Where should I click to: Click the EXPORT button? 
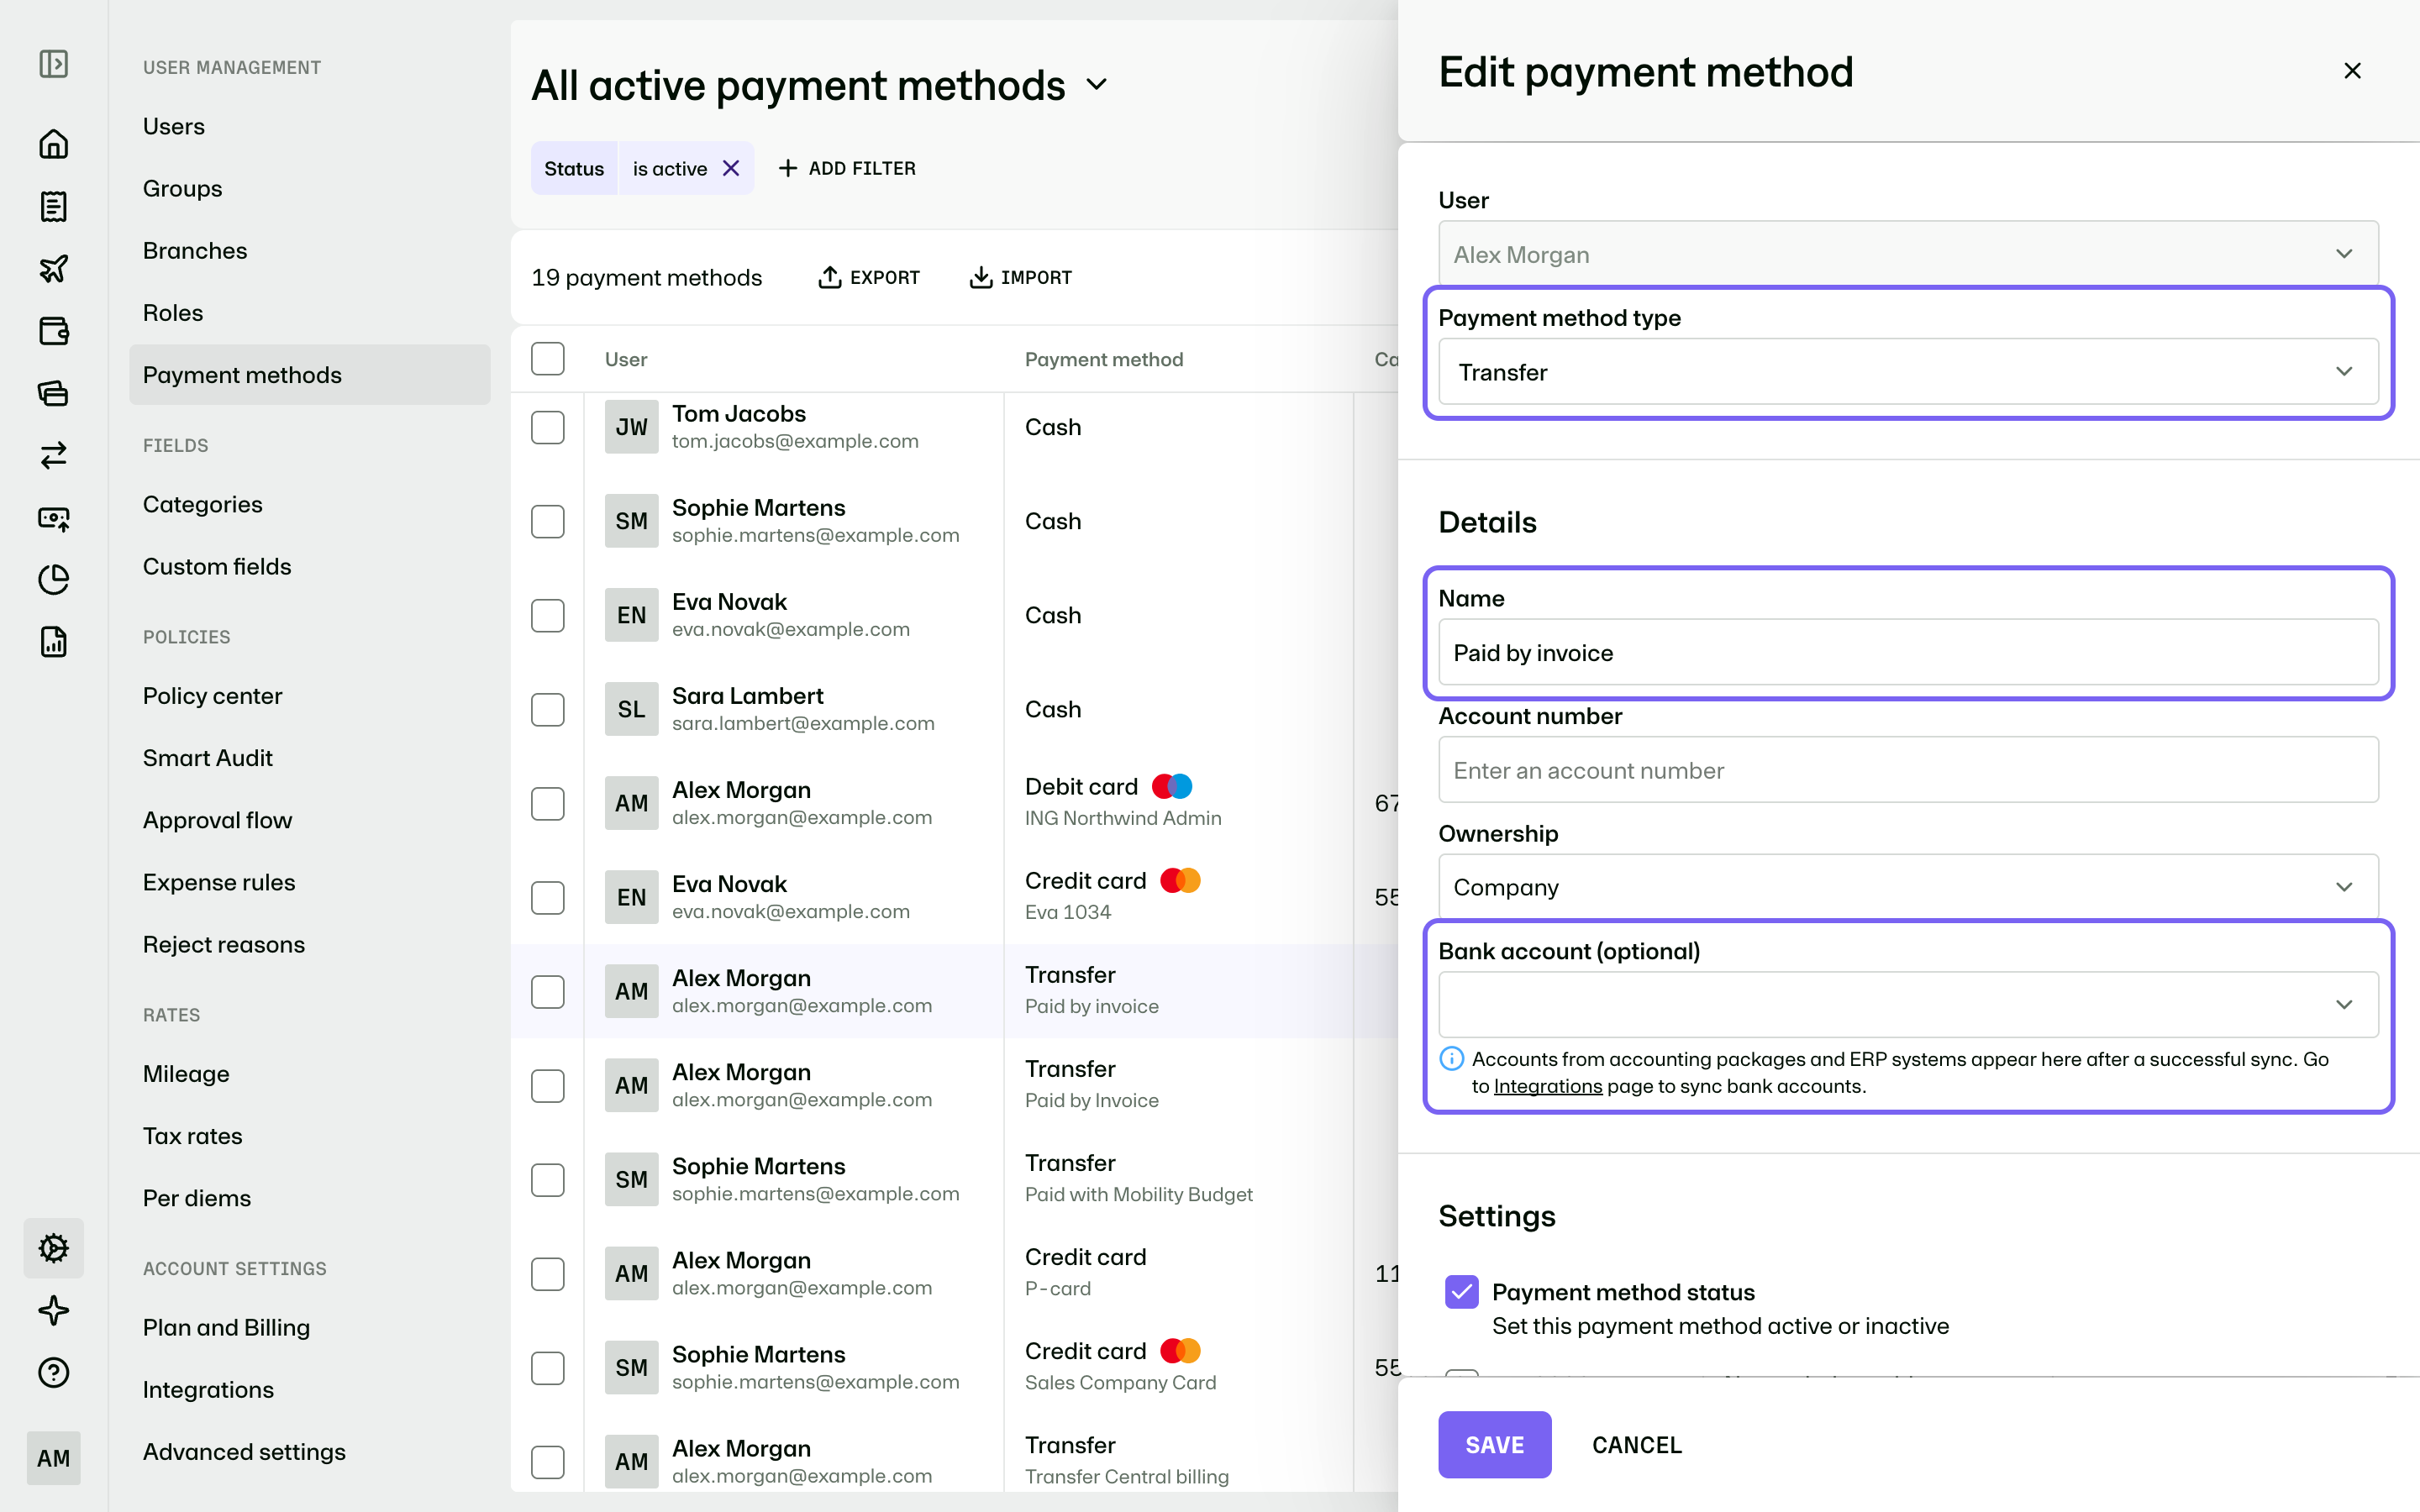(x=868, y=277)
